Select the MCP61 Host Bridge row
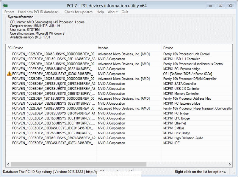The height and width of the screenshot is (177, 238). 119,133
